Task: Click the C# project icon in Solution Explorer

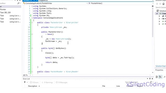Action: pyautogui.click(x=161, y=13)
